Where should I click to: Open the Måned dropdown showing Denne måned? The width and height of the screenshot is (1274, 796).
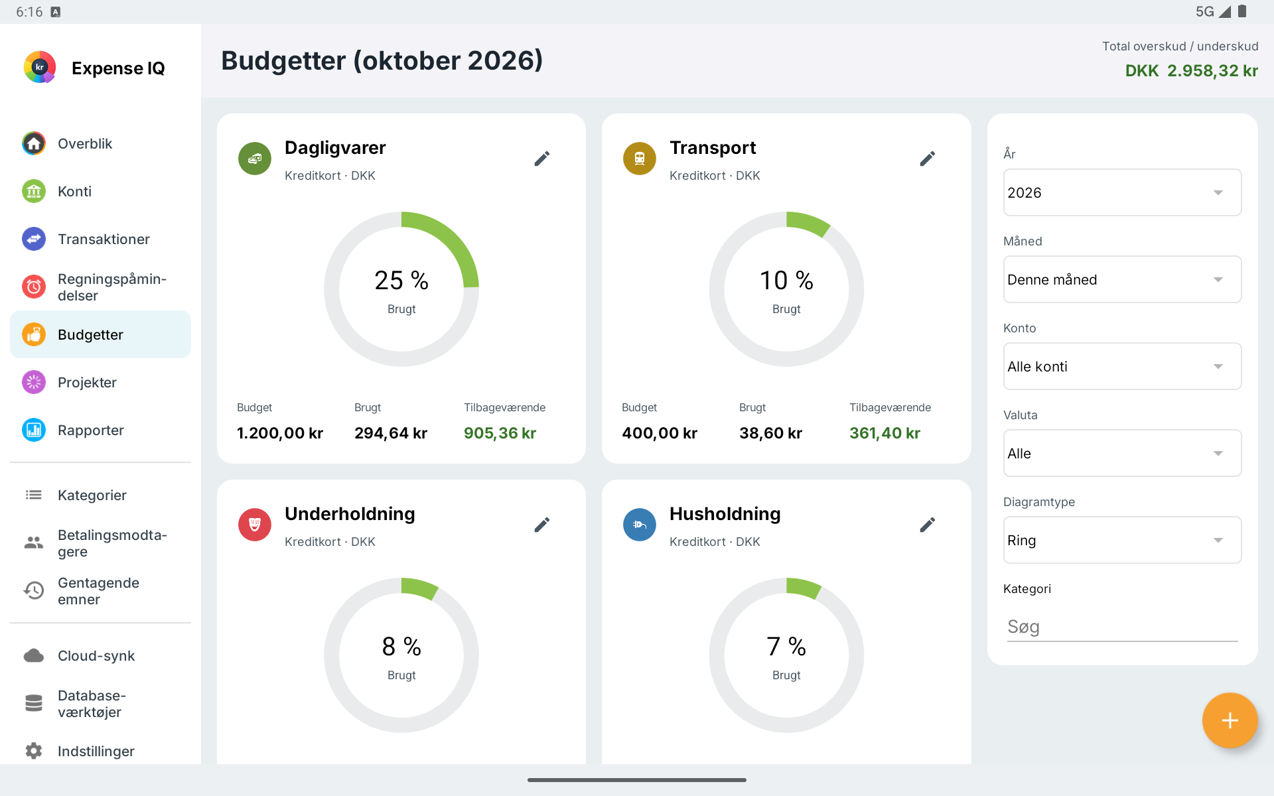coord(1122,279)
